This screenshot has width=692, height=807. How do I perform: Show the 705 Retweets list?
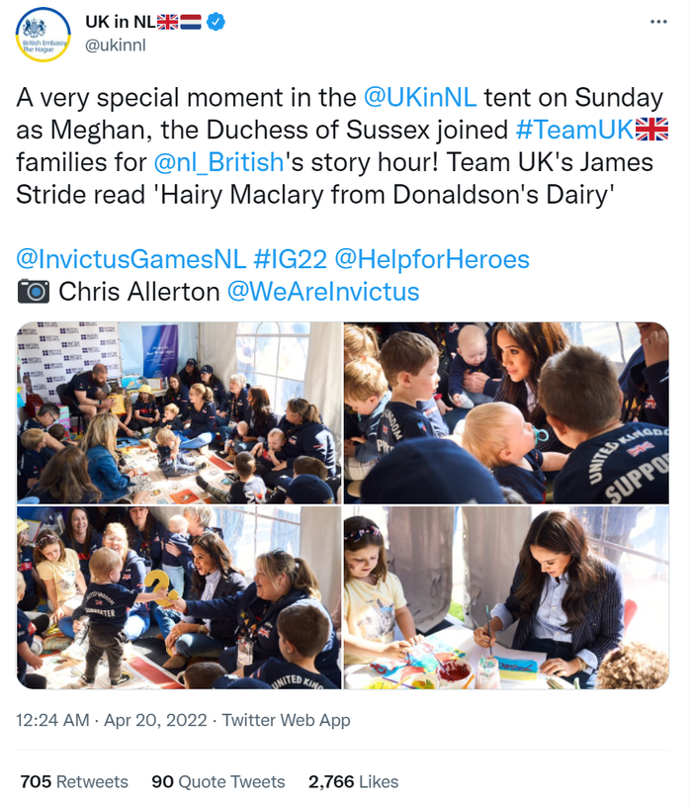click(74, 781)
